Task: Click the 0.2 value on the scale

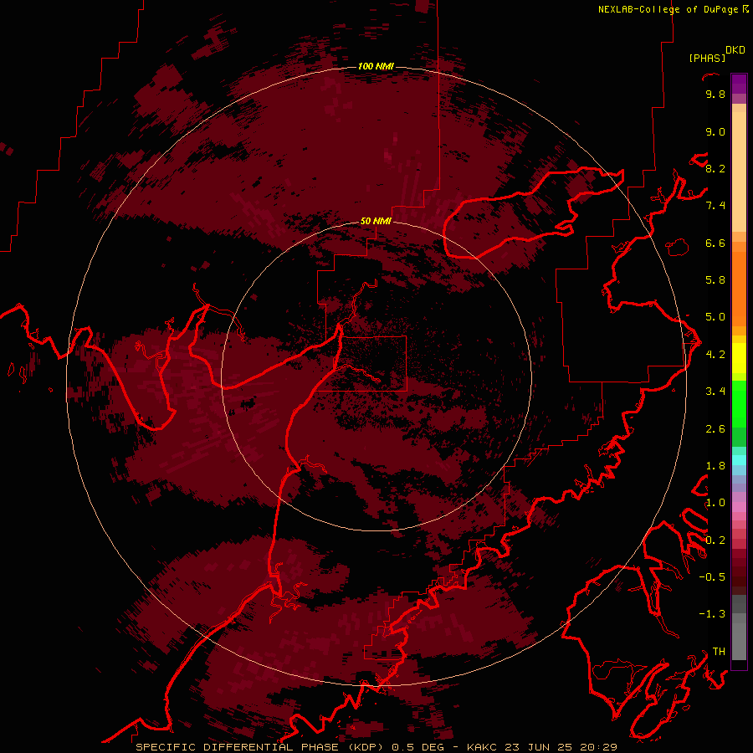Action: (x=715, y=540)
